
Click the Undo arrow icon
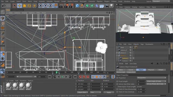click(4, 6)
